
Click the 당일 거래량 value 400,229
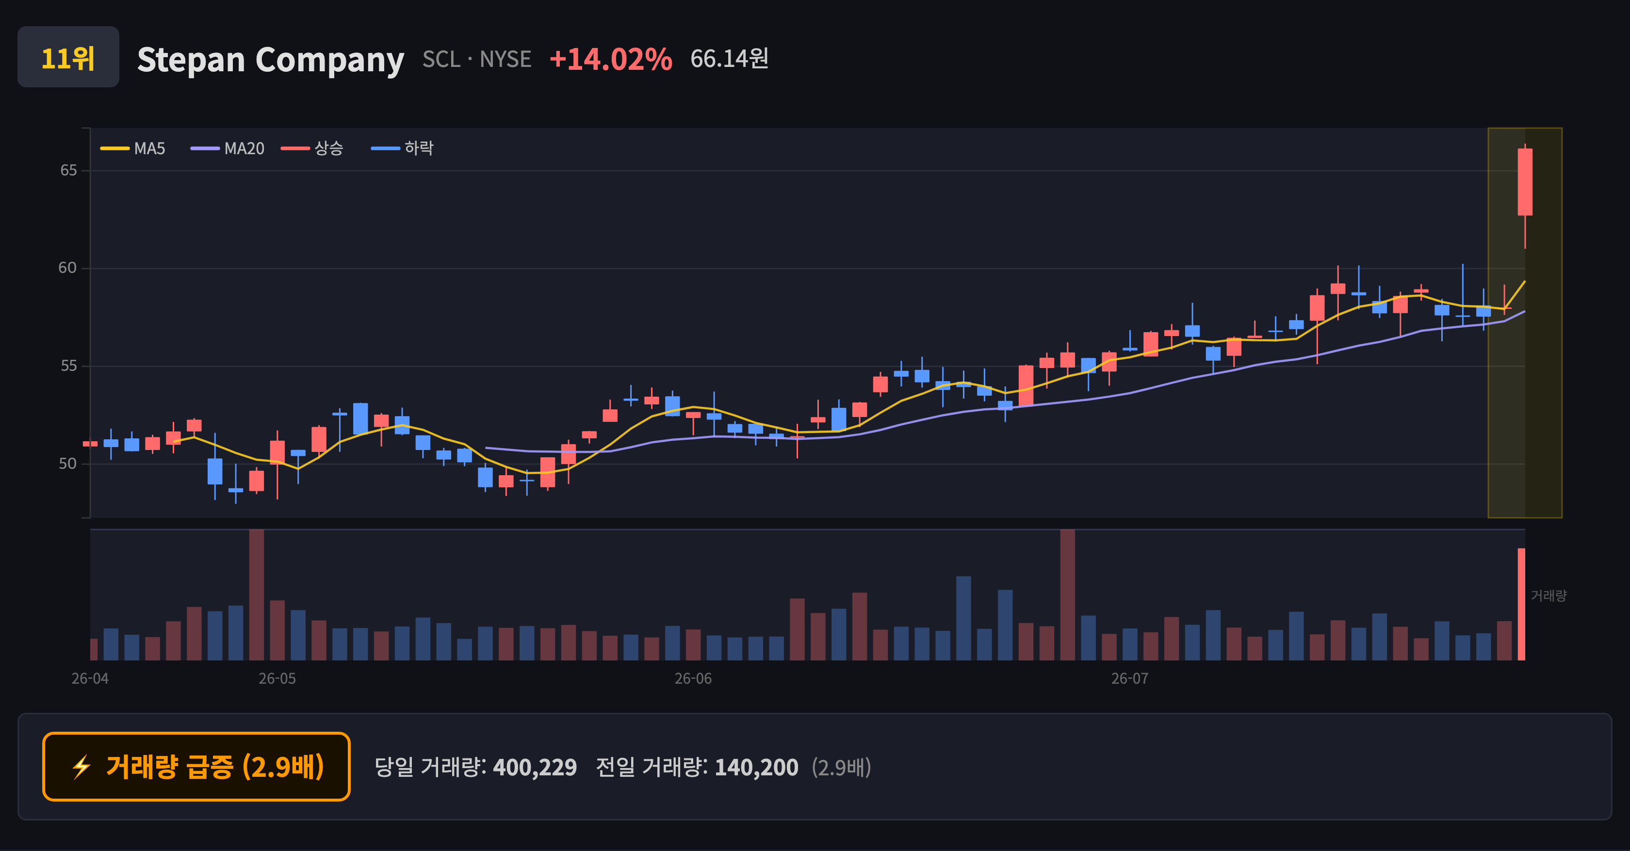535,768
